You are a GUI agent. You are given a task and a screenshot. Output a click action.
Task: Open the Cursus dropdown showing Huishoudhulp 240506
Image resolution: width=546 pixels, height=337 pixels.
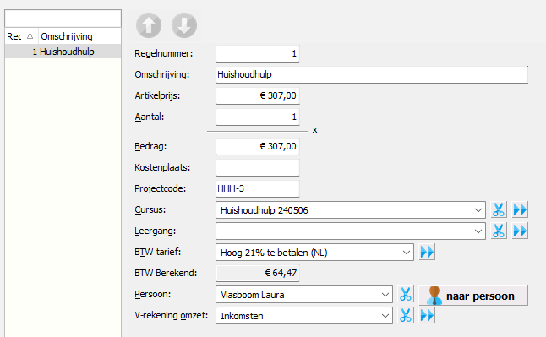tap(350, 210)
